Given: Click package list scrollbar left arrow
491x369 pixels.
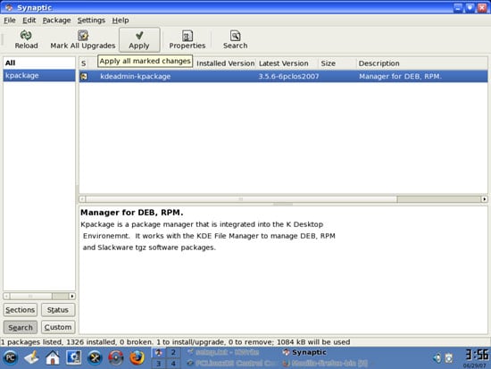Looking at the screenshot, I should pos(82,199).
